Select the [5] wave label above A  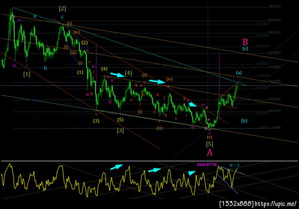(210, 144)
